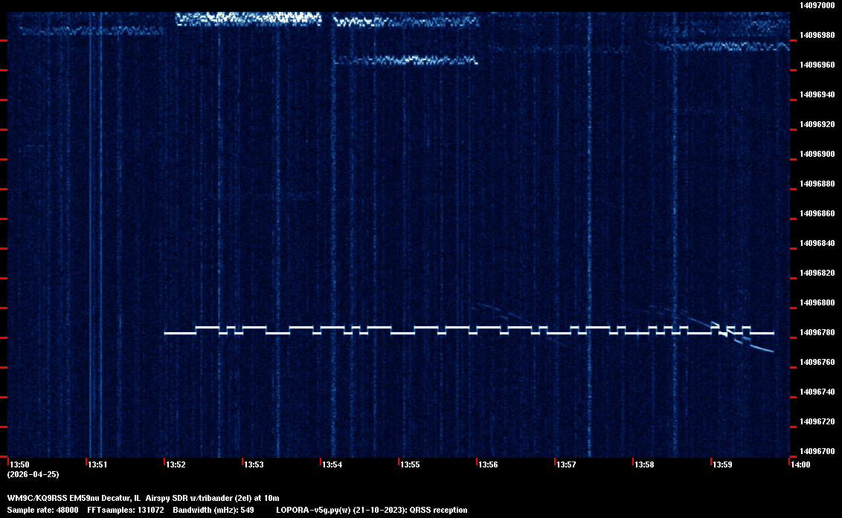The height and width of the screenshot is (518, 842).
Task: Click the 14096700 frequency label
Action: (815, 451)
